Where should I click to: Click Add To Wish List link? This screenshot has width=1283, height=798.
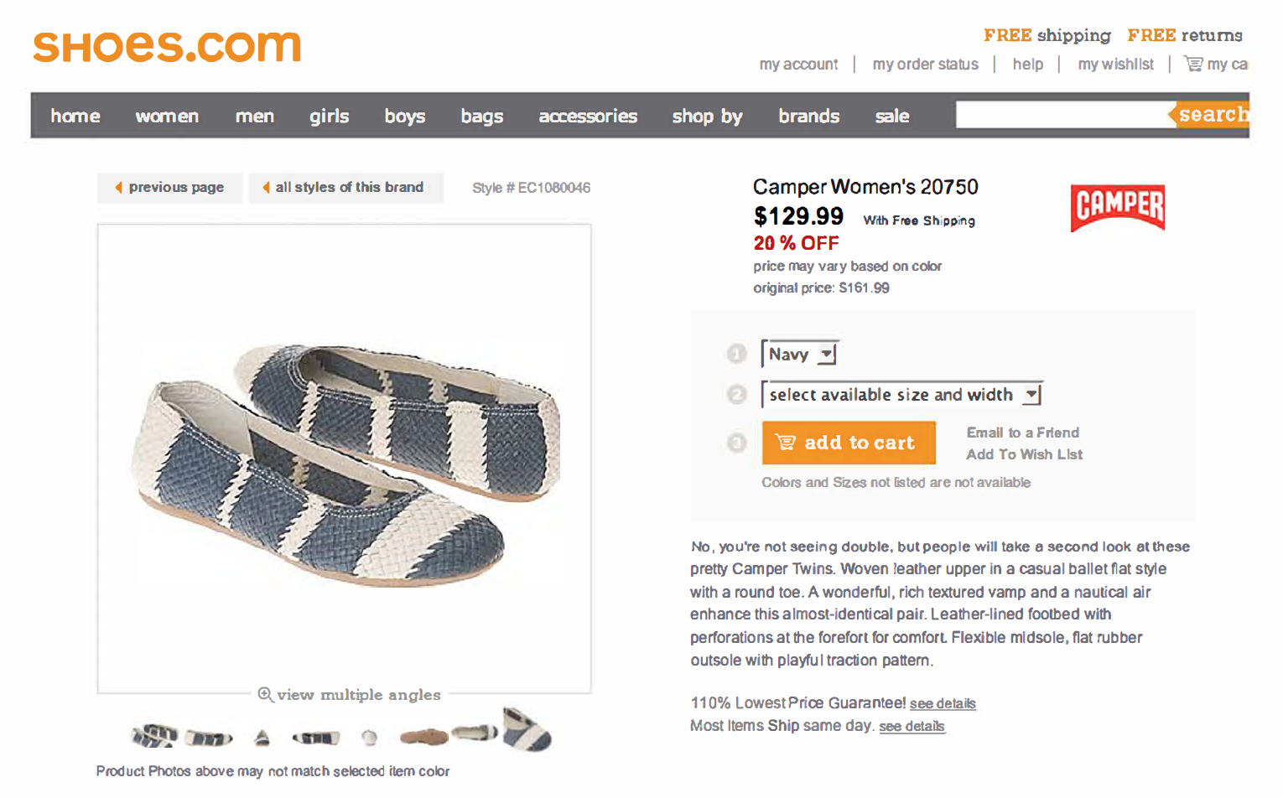pyautogui.click(x=1024, y=454)
